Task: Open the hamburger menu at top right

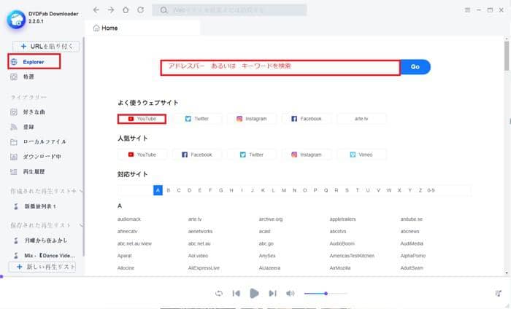Action: (x=467, y=9)
